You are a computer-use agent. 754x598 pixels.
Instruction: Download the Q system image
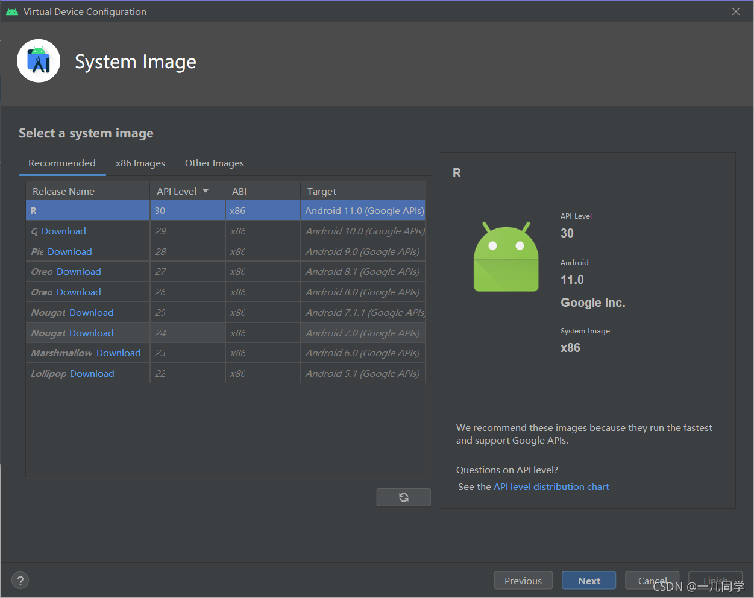coord(64,231)
